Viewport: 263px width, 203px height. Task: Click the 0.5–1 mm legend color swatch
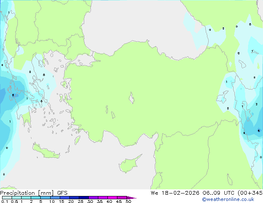coord(17,198)
